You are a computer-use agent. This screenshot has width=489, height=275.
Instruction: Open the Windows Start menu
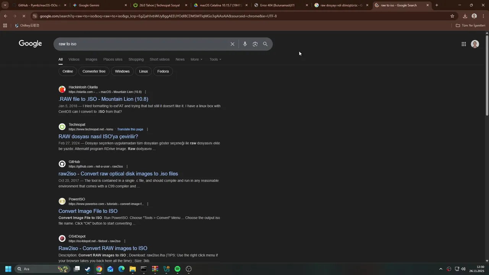pos(8,269)
